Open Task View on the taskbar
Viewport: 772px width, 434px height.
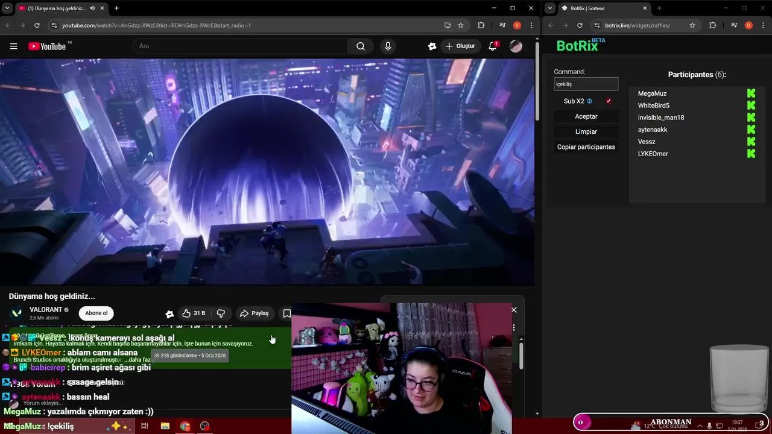tap(145, 426)
